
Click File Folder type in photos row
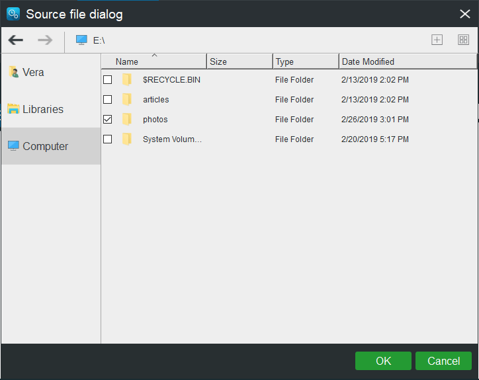click(x=294, y=120)
